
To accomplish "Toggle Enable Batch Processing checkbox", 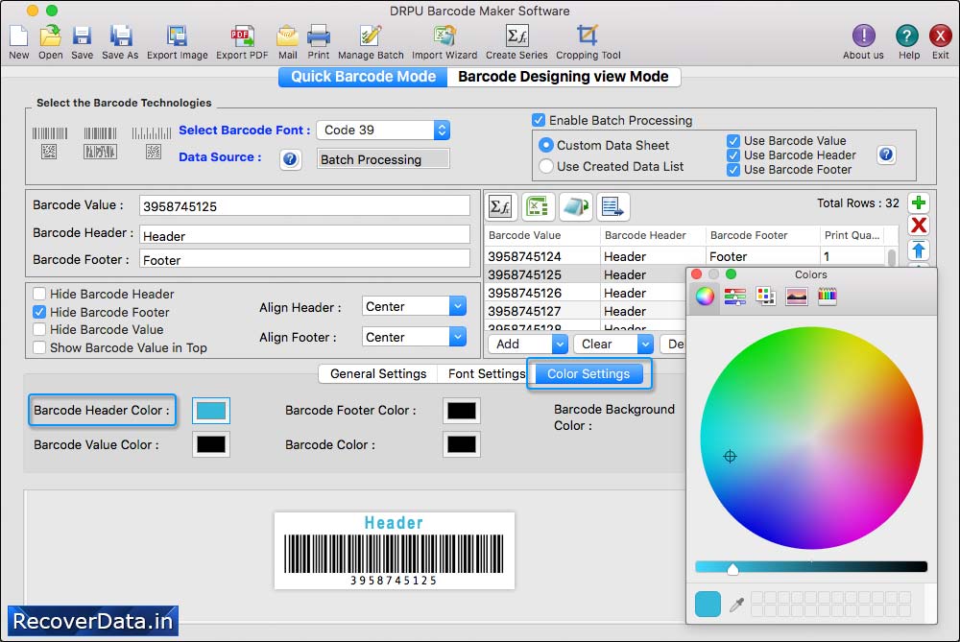I will click(539, 120).
